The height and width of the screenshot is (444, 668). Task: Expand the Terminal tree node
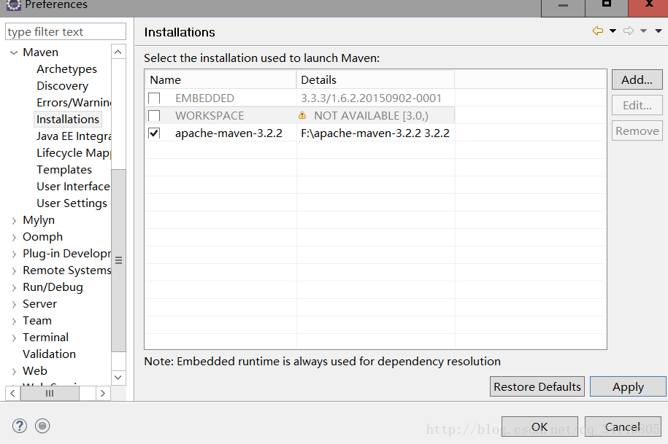tap(14, 338)
